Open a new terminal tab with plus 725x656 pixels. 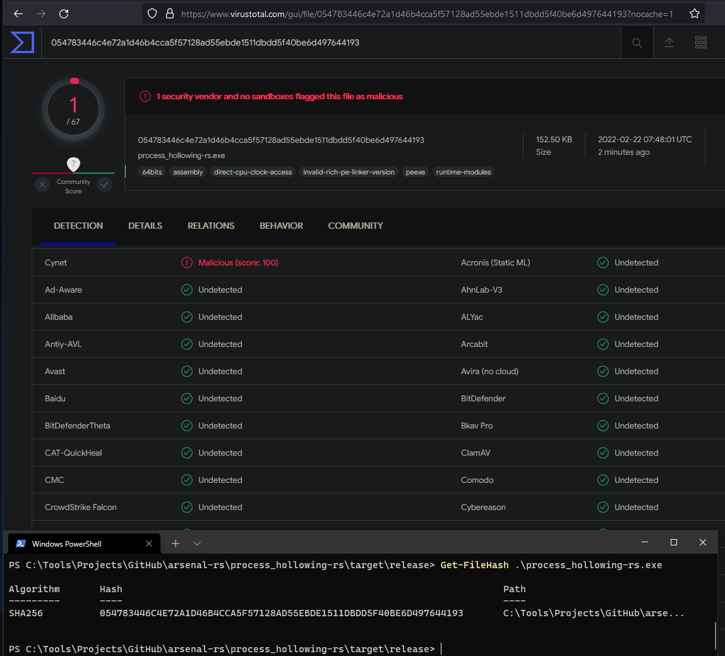click(175, 544)
